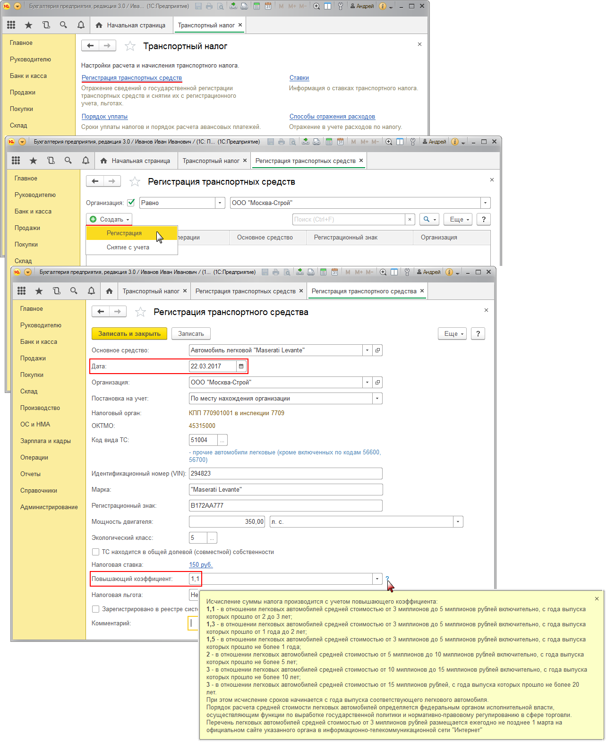Viewport: 607px width, 742px height.
Task: Open Код вида ТС selection ellipsis button
Action: coord(222,440)
